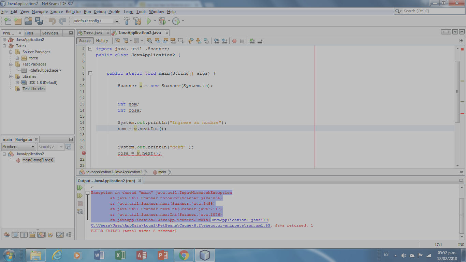Click Sort by Source icon in Navigator

point(69,235)
